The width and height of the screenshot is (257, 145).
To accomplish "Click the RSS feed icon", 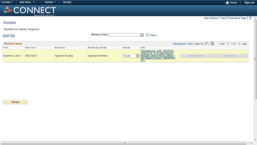I will pyautogui.click(x=147, y=35).
